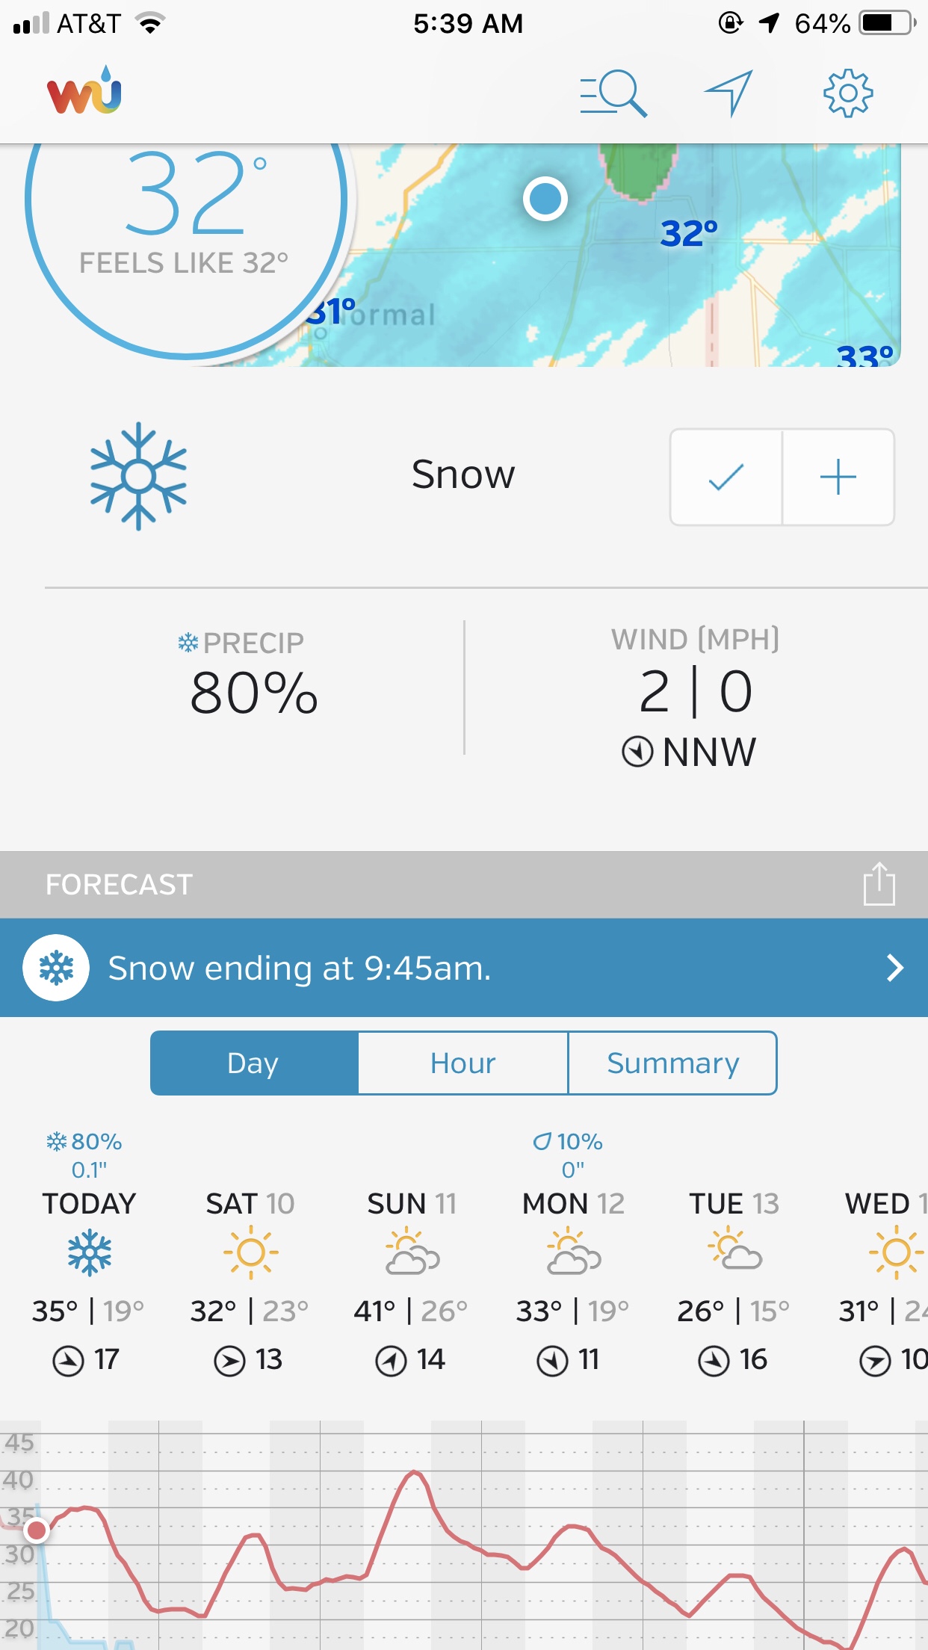This screenshot has height=1650, width=928.
Task: Switch to the Summary forecast tab
Action: pos(672,1063)
